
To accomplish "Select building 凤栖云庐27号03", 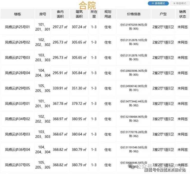I will tap(17, 58).
